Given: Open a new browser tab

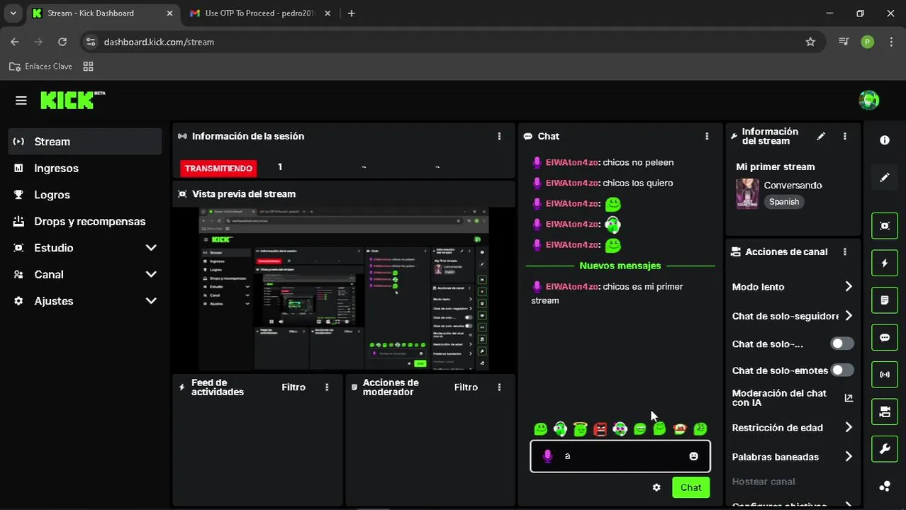Looking at the screenshot, I should coord(352,13).
